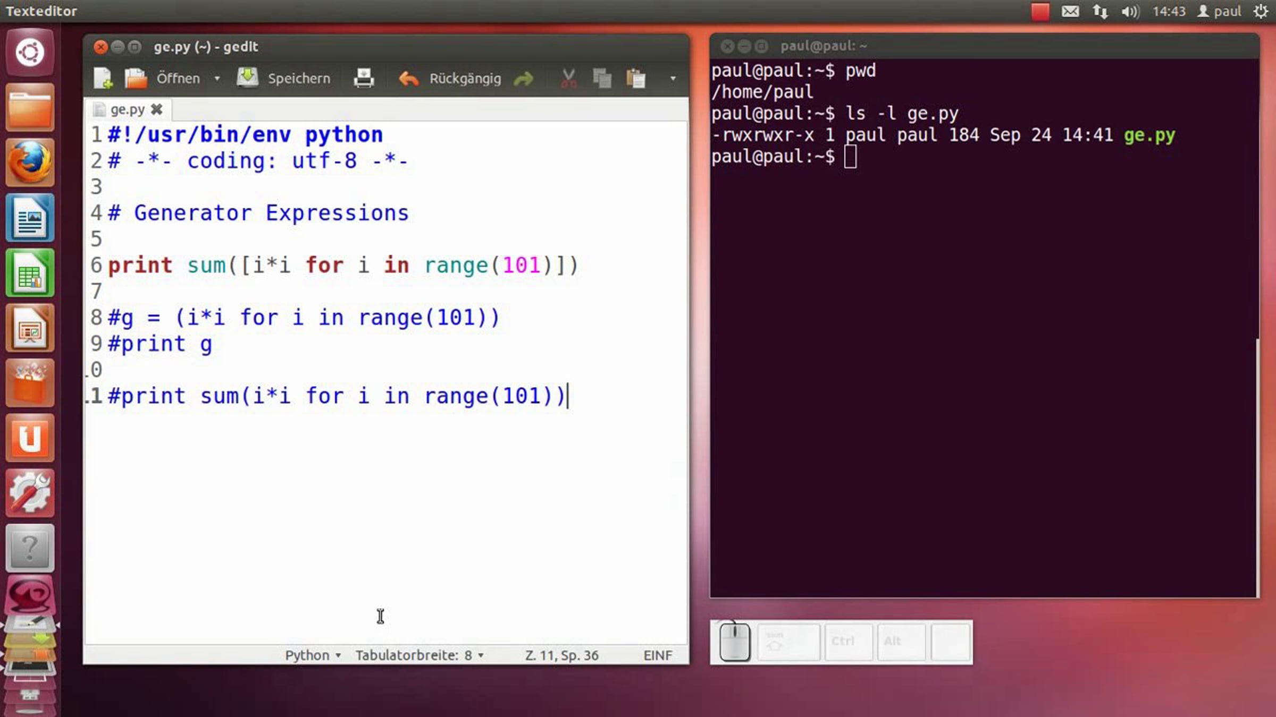Image resolution: width=1276 pixels, height=717 pixels.
Task: Click the terminal scrollbar
Action: tap(1257, 467)
